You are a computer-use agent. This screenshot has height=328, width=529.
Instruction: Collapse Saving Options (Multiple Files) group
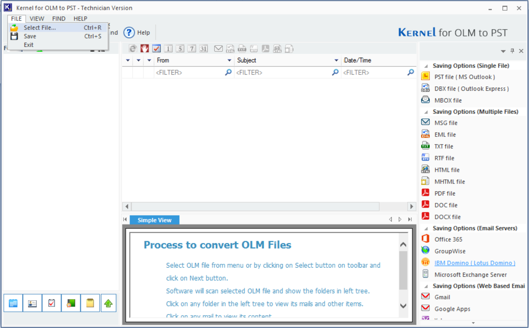coord(426,112)
